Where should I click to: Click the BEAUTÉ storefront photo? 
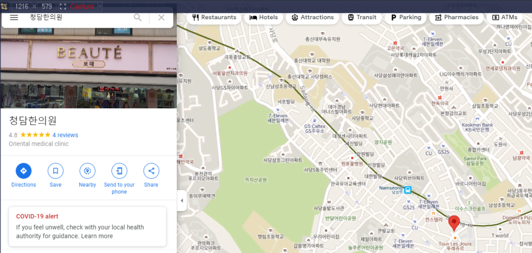(x=89, y=68)
